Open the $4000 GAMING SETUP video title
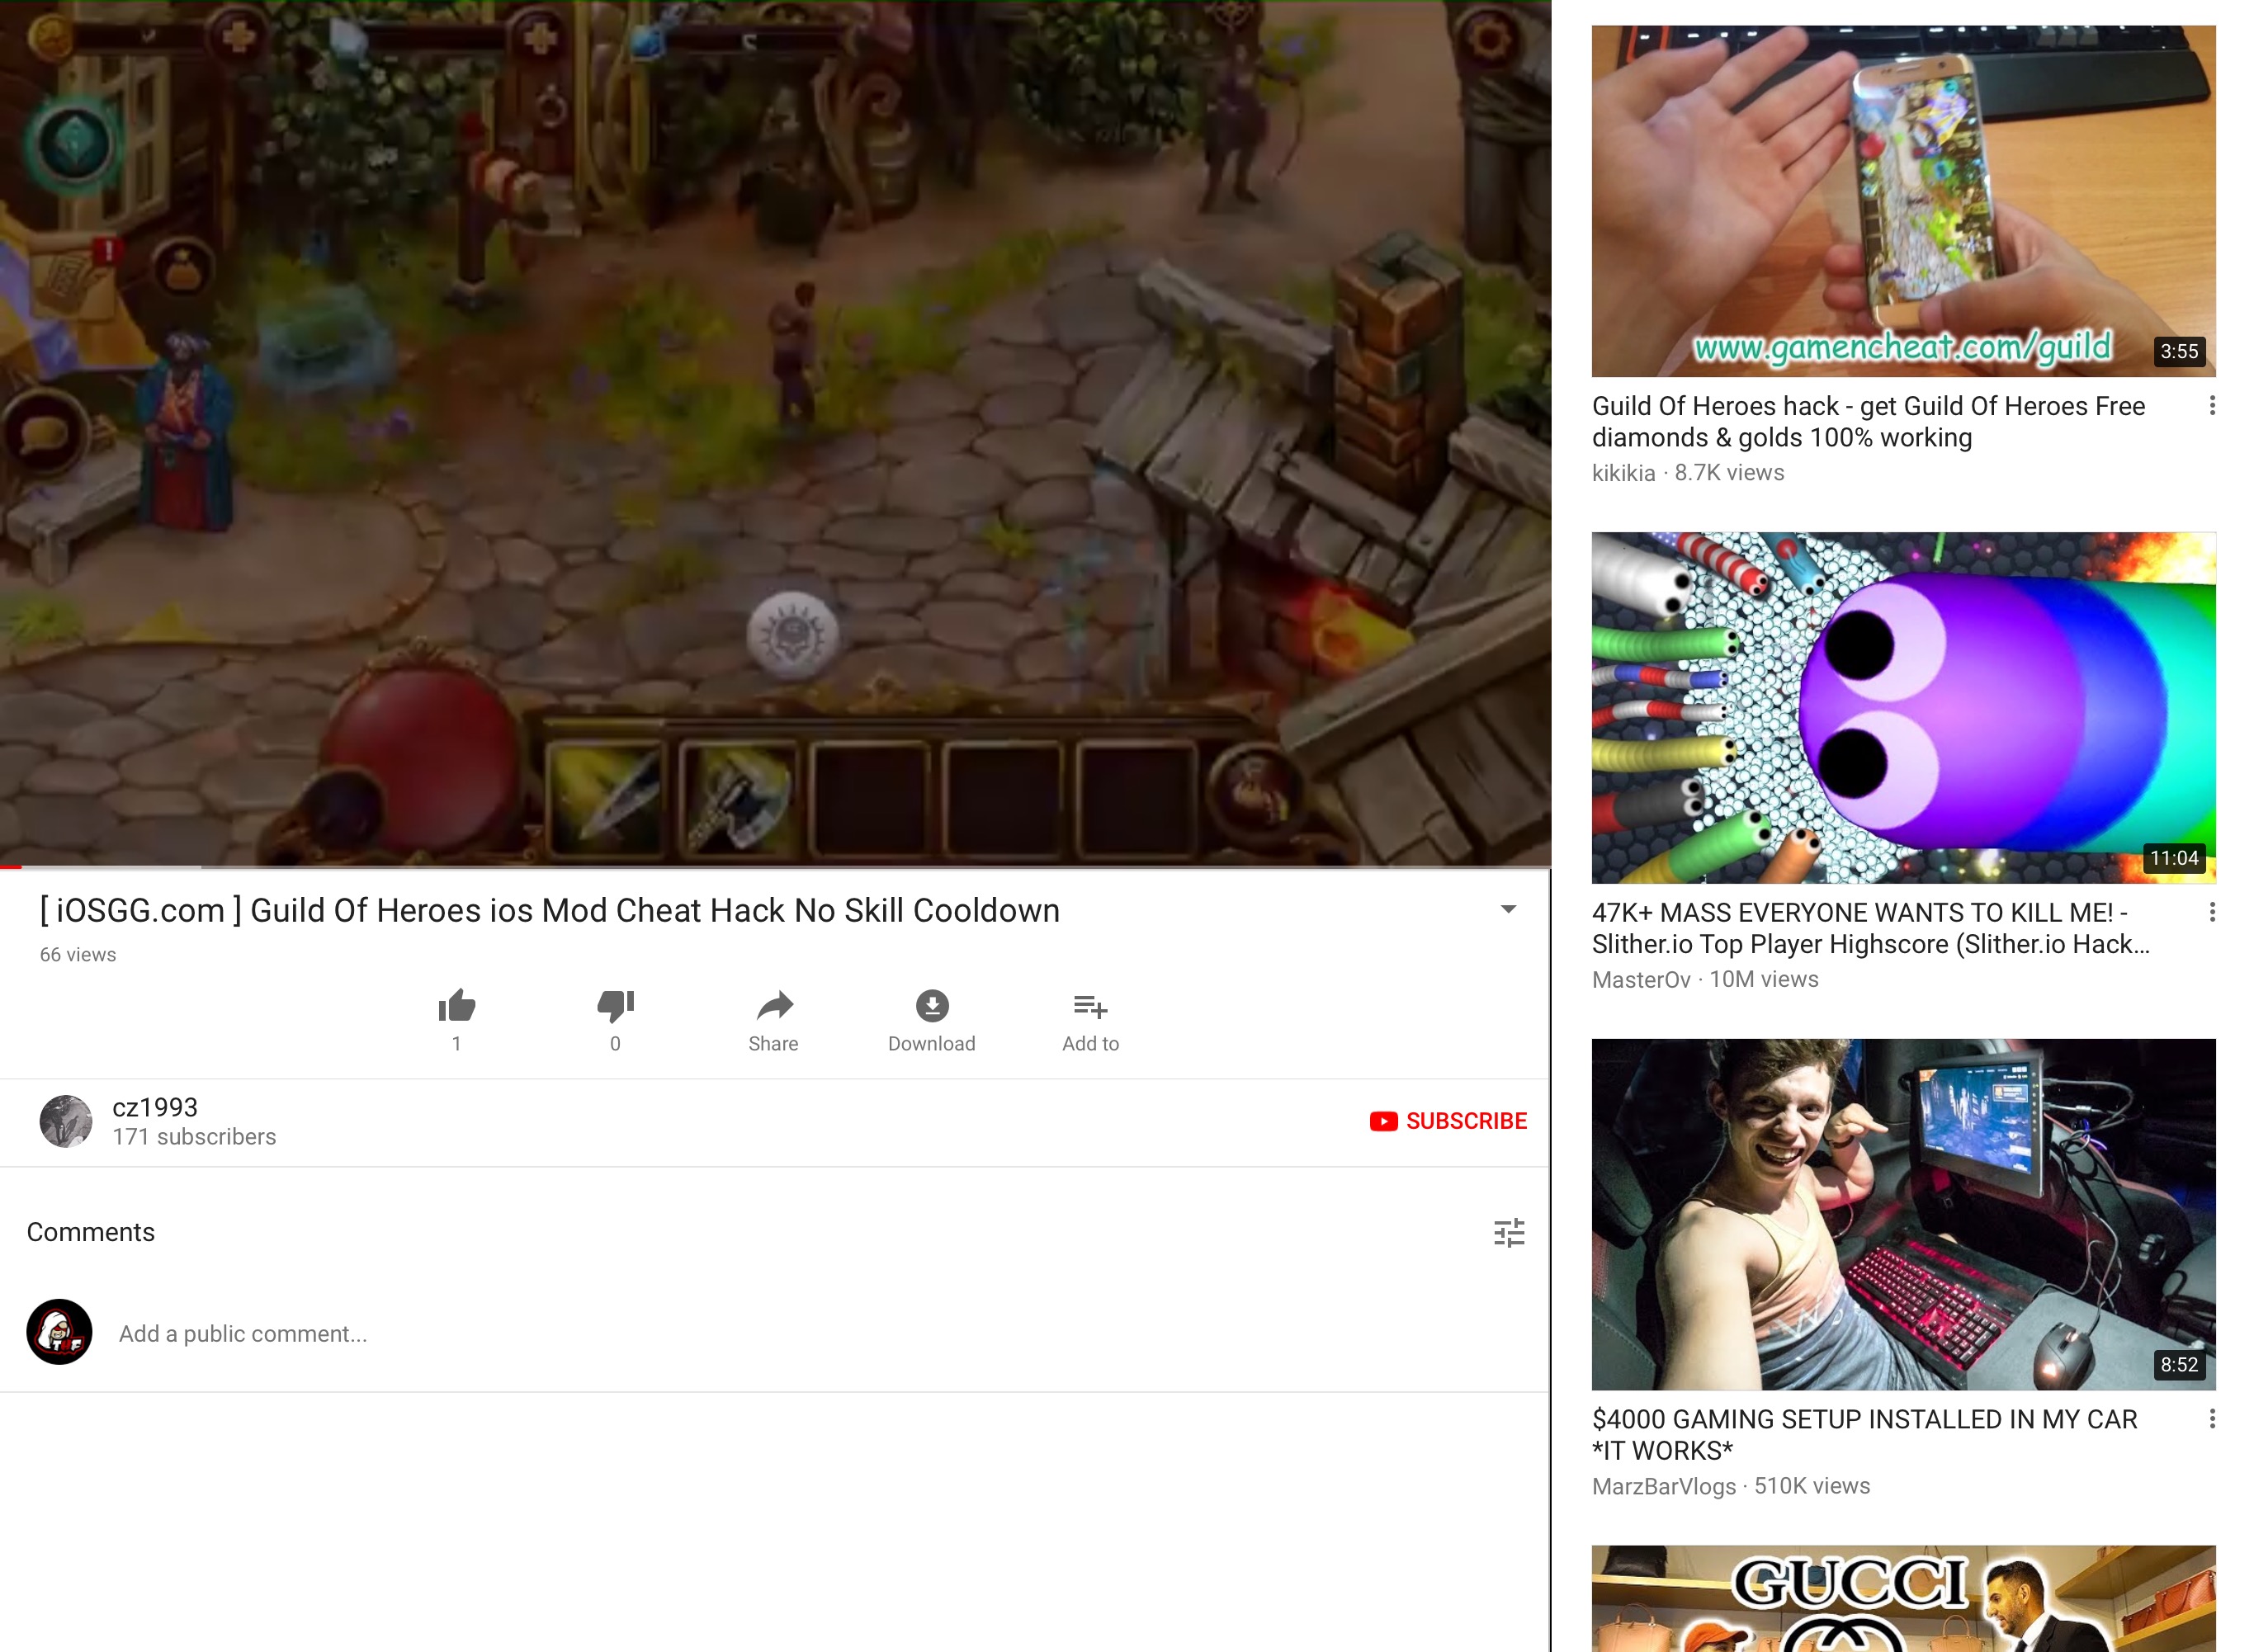The width and height of the screenshot is (2254, 1652). click(x=1864, y=1434)
